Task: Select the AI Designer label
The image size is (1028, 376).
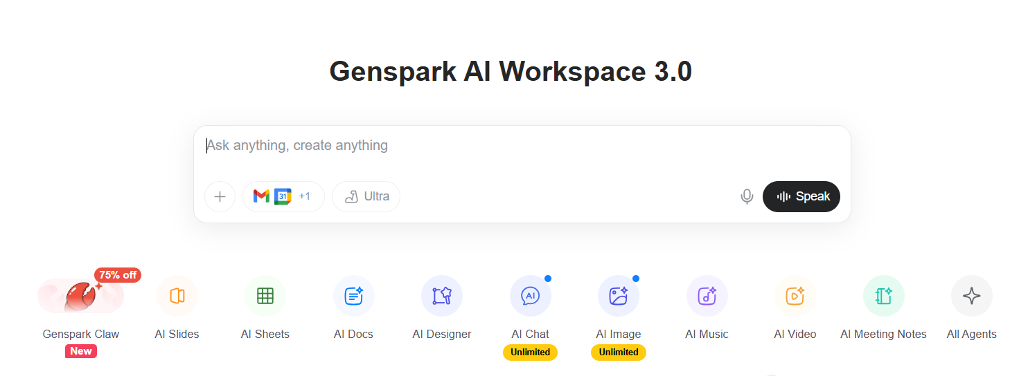Action: (442, 335)
